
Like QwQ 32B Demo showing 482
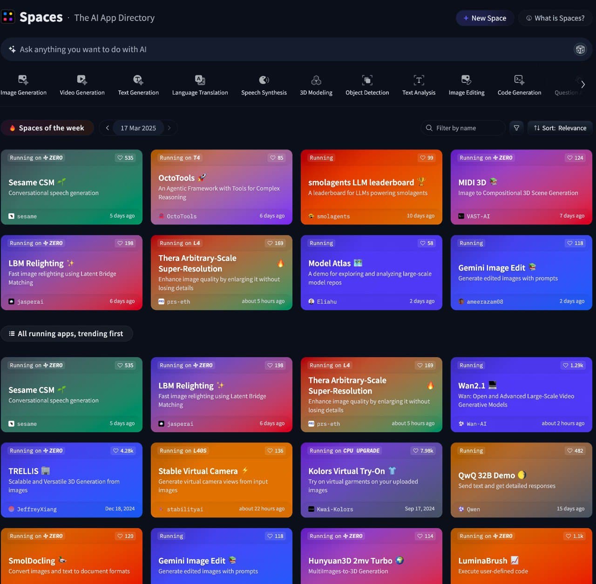[x=575, y=451]
